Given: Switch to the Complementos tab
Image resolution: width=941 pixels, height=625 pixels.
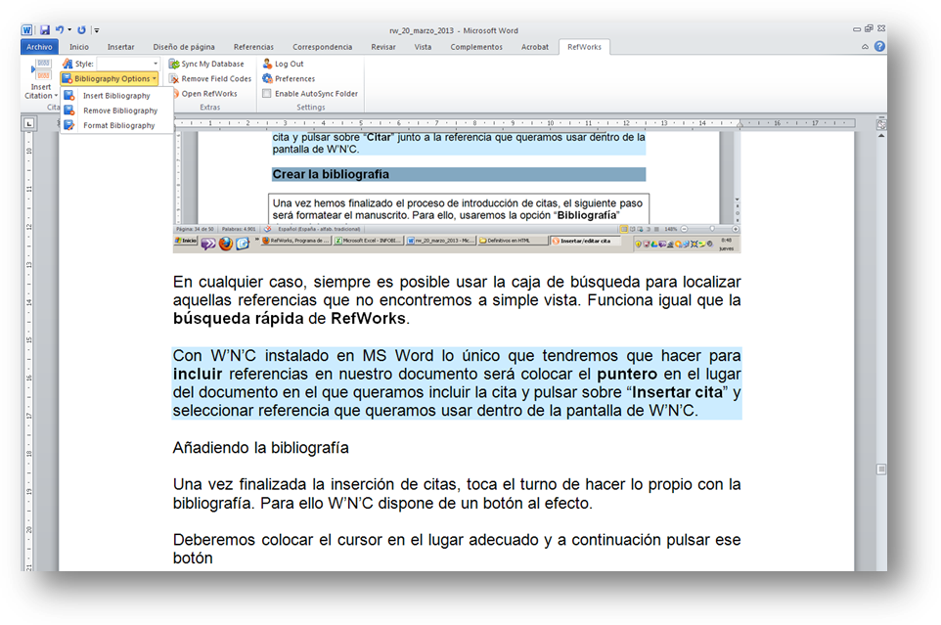Looking at the screenshot, I should click(x=476, y=47).
